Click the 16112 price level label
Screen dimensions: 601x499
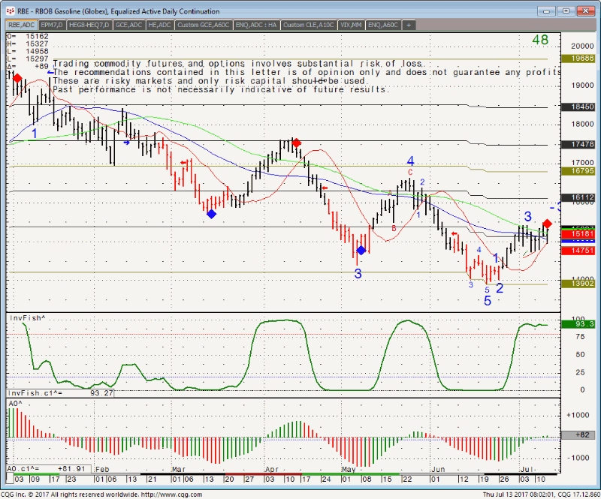[578, 197]
